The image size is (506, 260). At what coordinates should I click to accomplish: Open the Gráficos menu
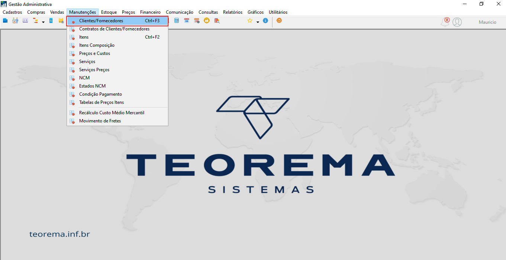[256, 12]
